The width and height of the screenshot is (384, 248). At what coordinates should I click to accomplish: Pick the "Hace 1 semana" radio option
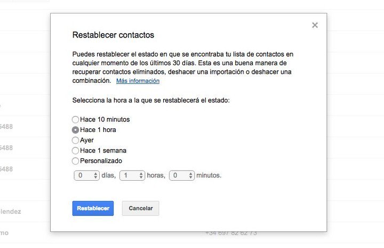pos(75,151)
